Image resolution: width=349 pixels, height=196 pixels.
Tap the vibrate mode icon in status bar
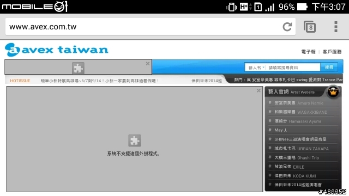(231, 7)
